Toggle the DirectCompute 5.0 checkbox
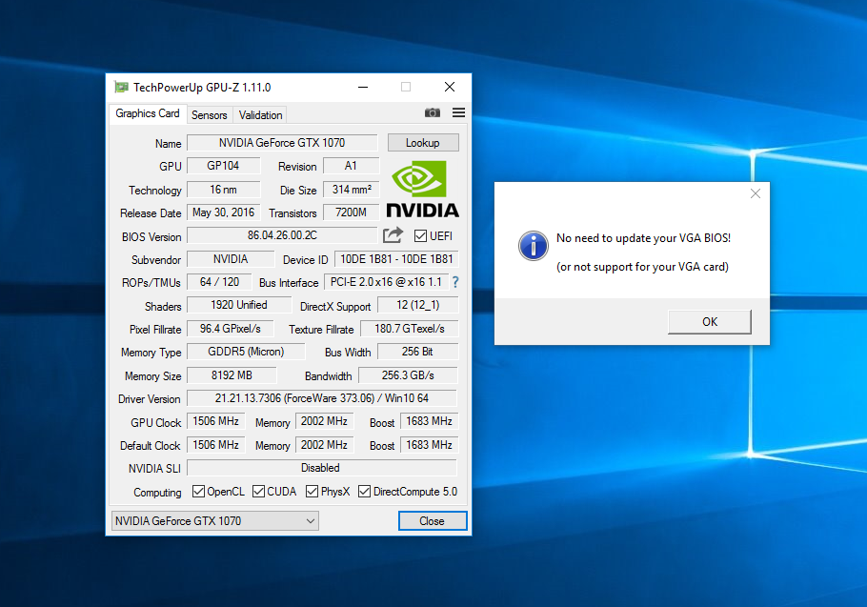867x607 pixels. click(364, 492)
